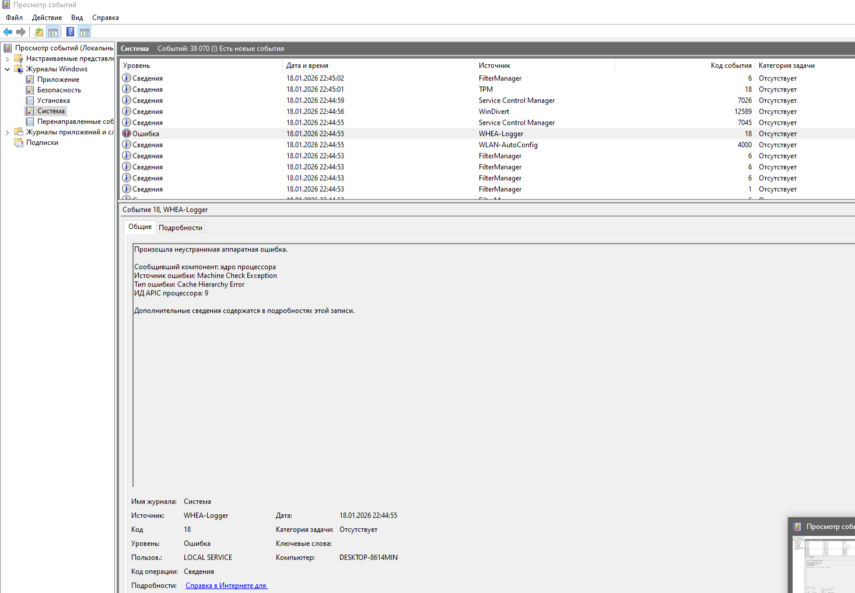
Task: Open the Действие menu
Action: [47, 18]
